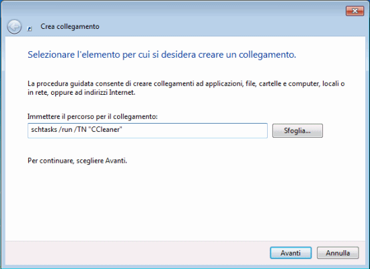Screen dimensions: 370x269
Task: Close the Crea collegamento wizard window
Action: click(x=355, y=11)
